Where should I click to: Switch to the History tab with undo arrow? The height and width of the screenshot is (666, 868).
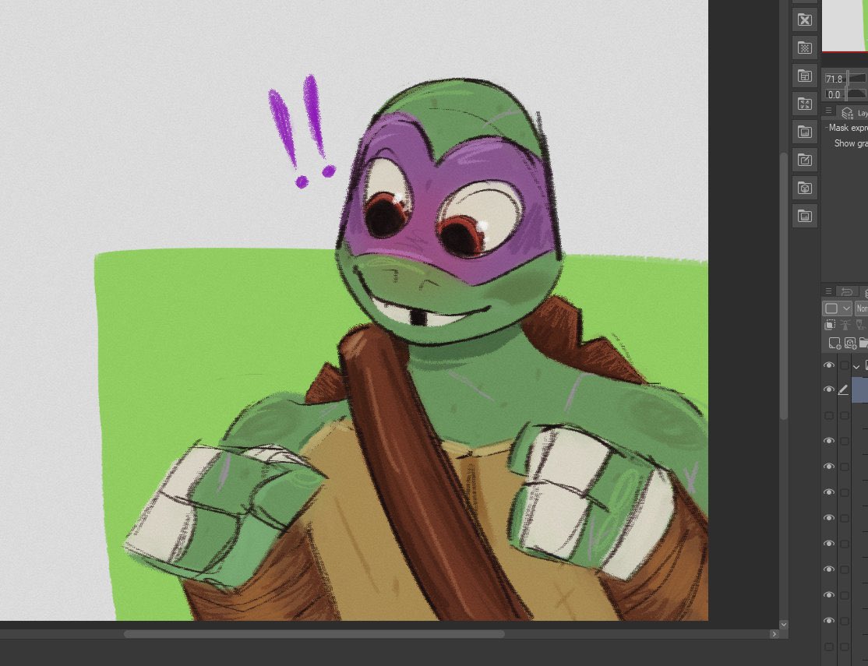point(846,292)
